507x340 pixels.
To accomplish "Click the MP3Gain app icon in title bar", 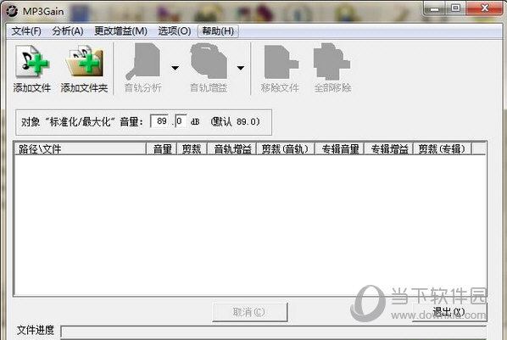I will (x=12, y=11).
